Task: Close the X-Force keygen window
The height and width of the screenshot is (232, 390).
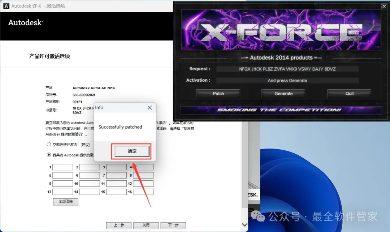Action: [x=384, y=6]
